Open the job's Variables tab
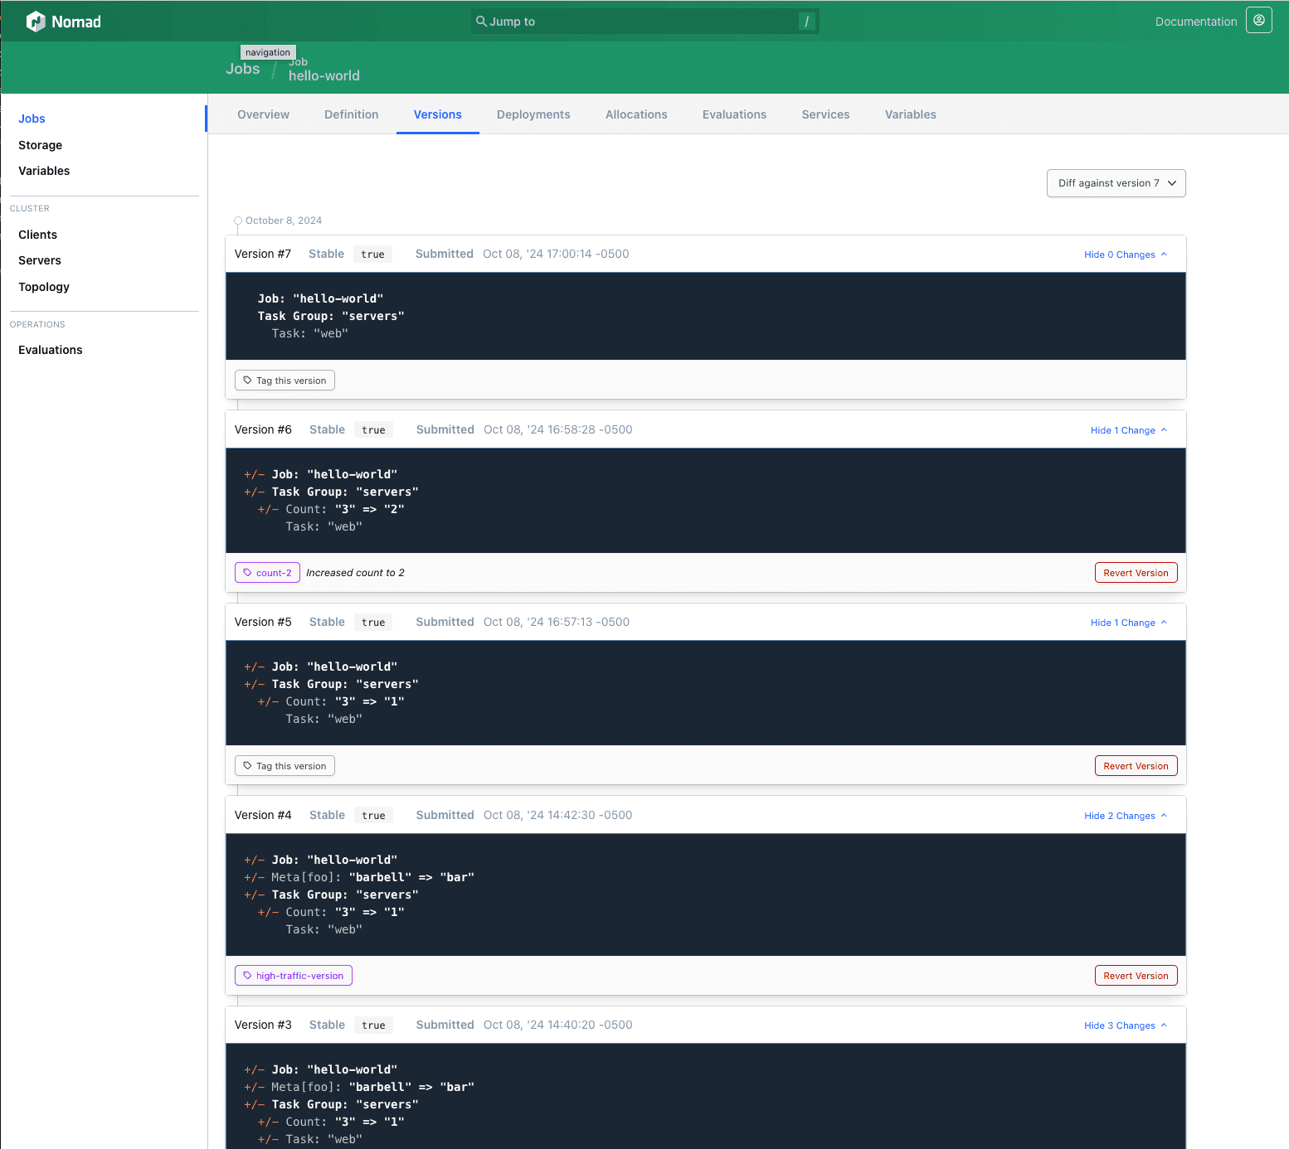Viewport: 1289px width, 1149px height. (x=910, y=114)
